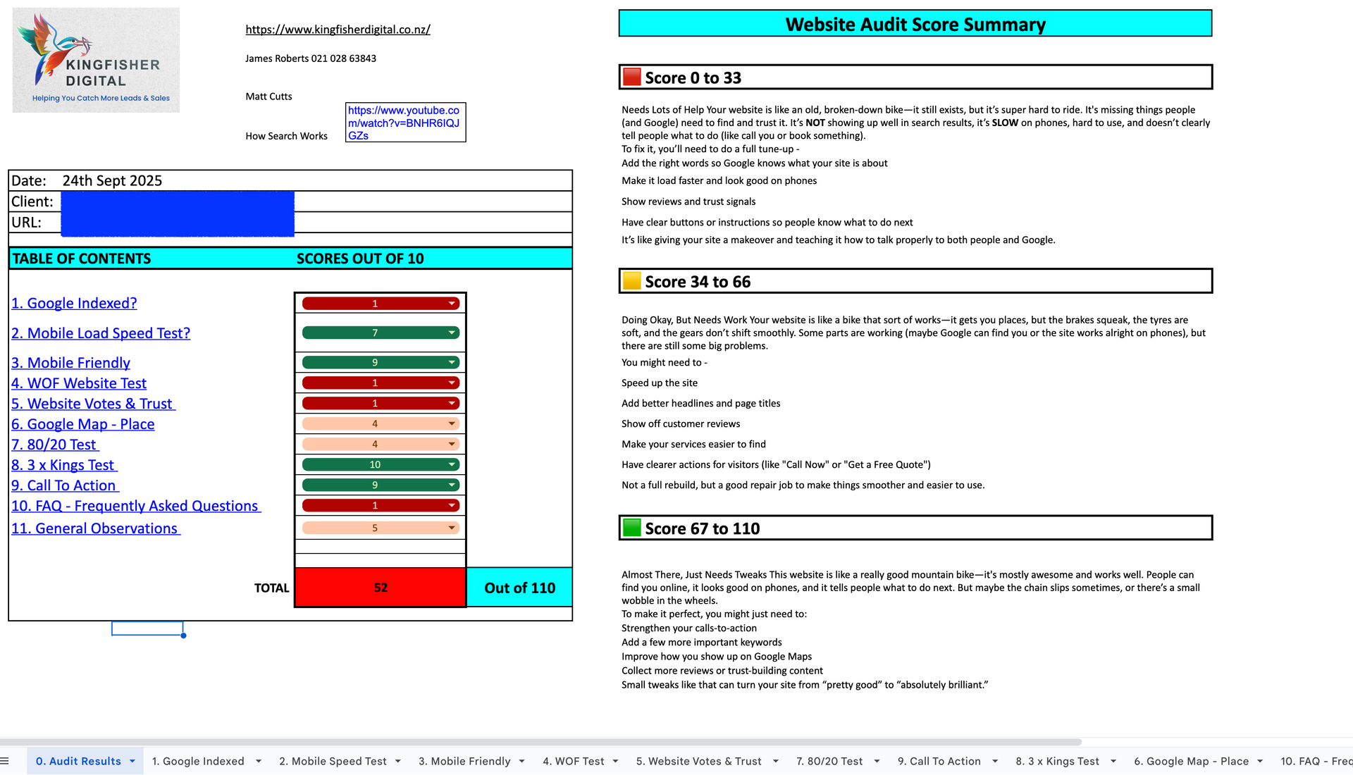Image resolution: width=1353 pixels, height=775 pixels.
Task: Open the WOF Test tab menu arrow
Action: tap(616, 761)
